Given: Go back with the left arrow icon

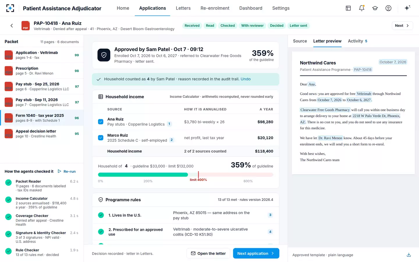Looking at the screenshot, I should tap(12, 26).
